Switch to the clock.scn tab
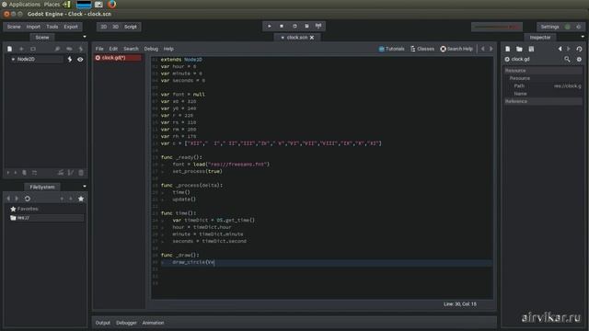Screen dimensions: 589x331 [x=297, y=38]
